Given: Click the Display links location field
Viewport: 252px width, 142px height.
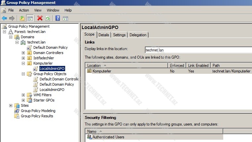Looking at the screenshot, I should click(198, 50).
